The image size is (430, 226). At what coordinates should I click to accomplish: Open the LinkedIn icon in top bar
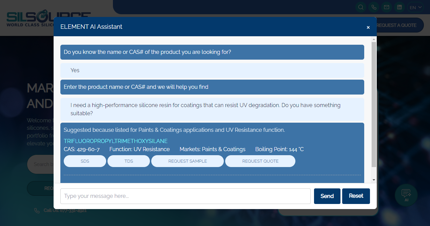[399, 7]
